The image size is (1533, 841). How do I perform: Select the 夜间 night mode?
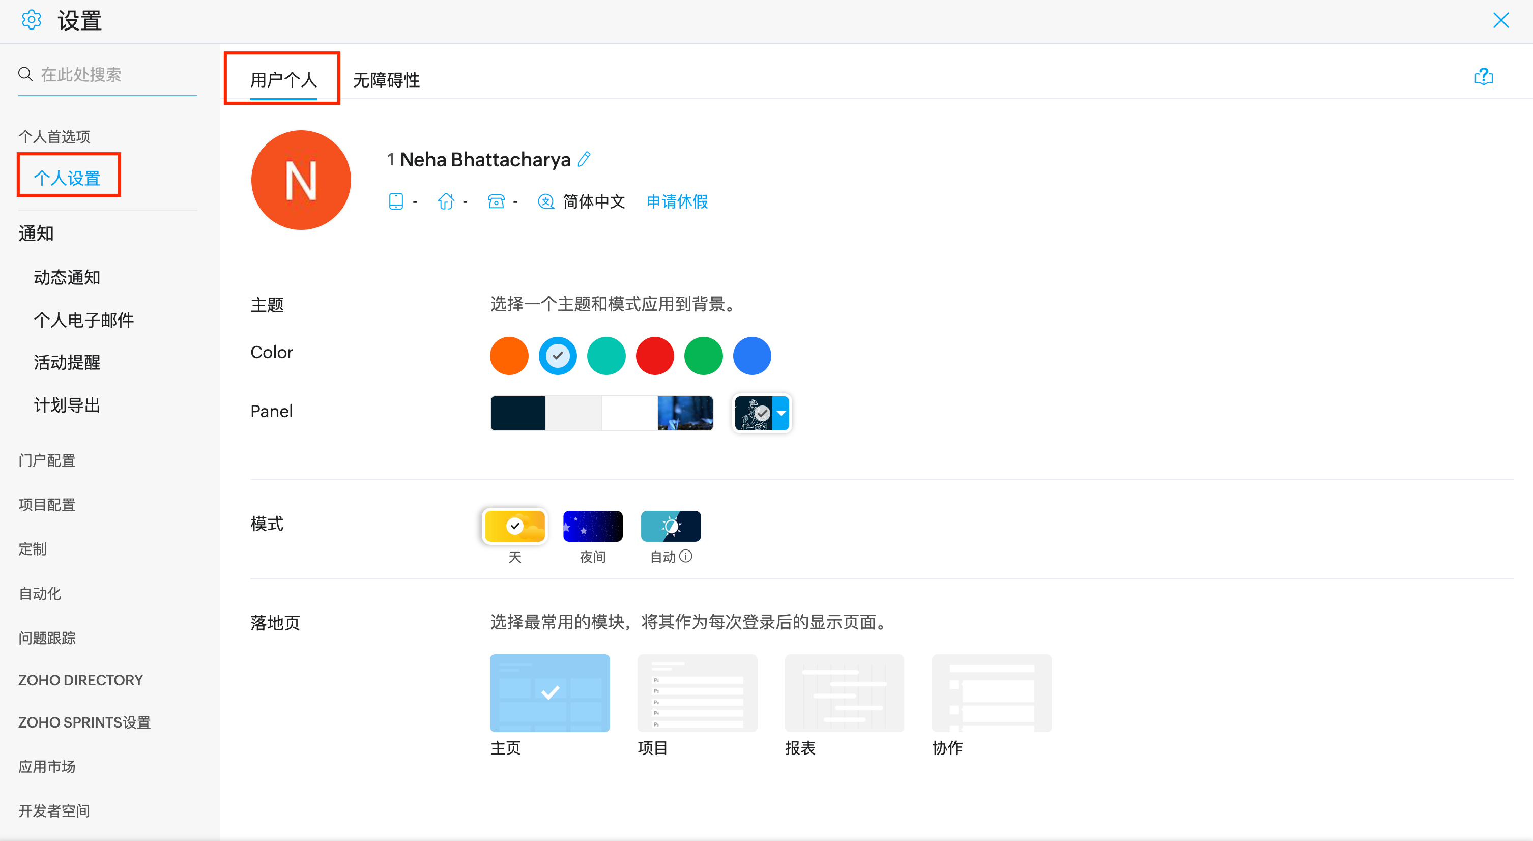tap(592, 527)
